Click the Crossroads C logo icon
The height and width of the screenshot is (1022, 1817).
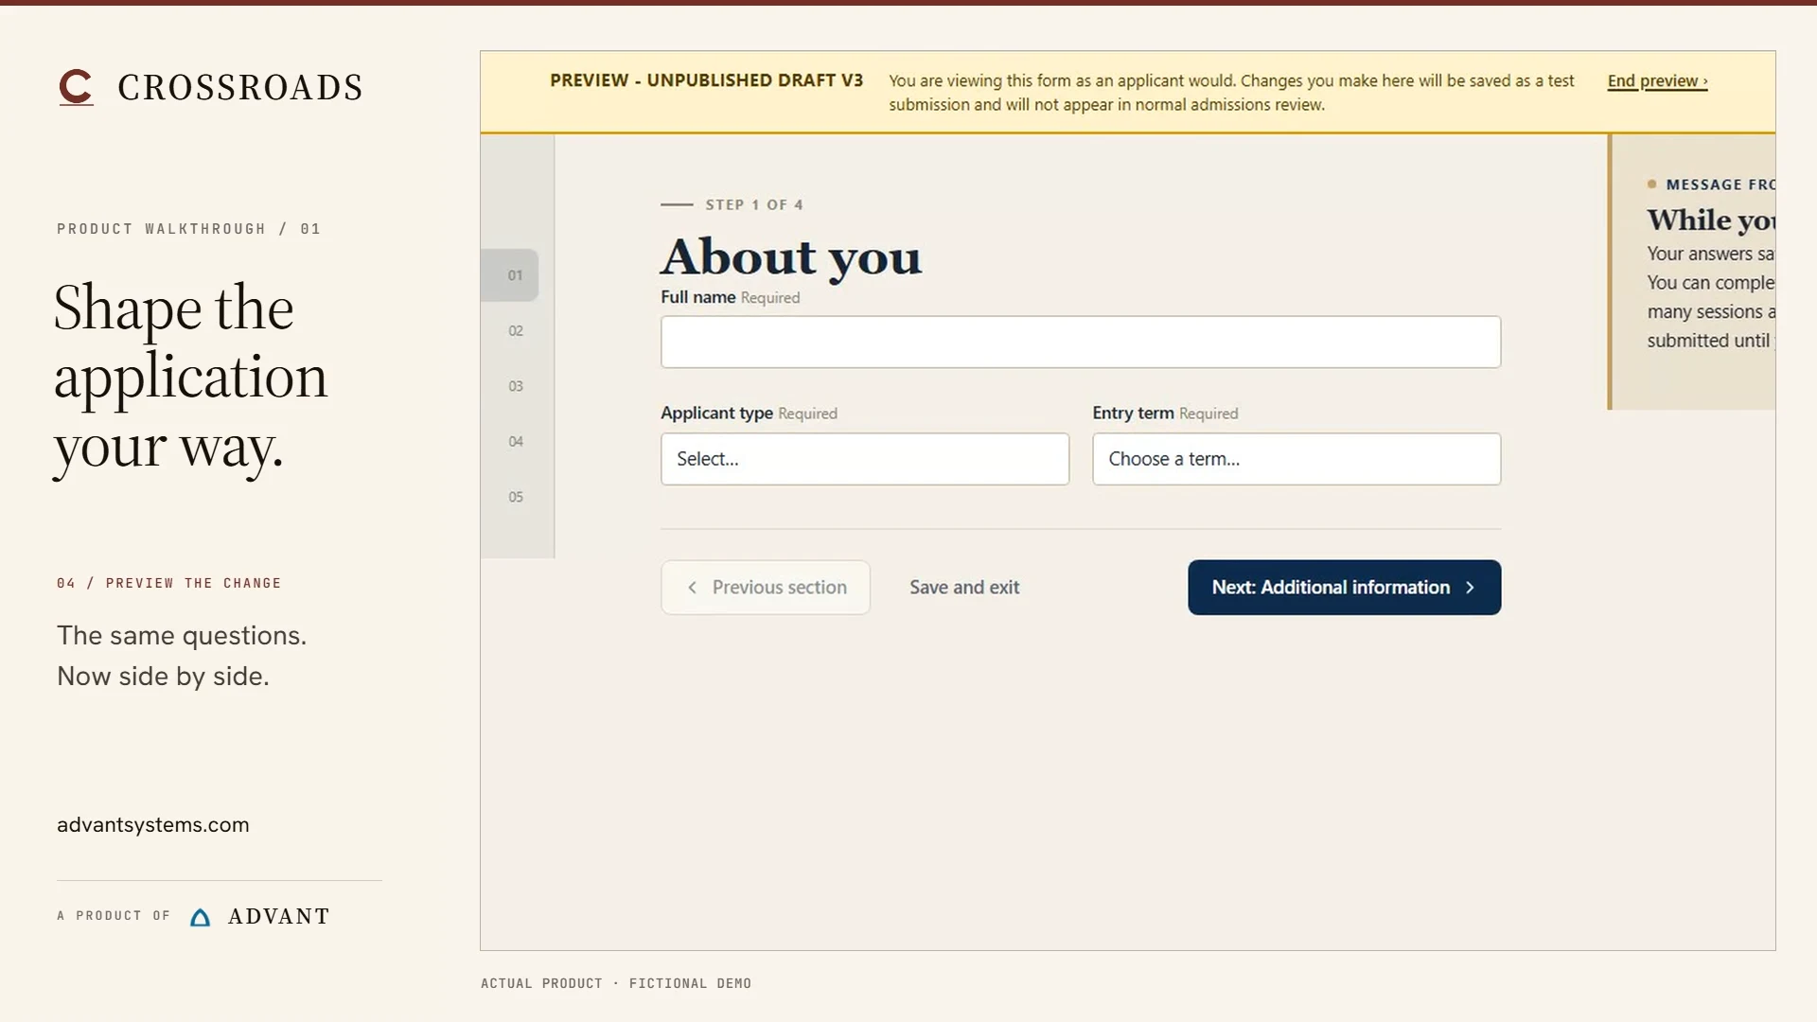(76, 87)
